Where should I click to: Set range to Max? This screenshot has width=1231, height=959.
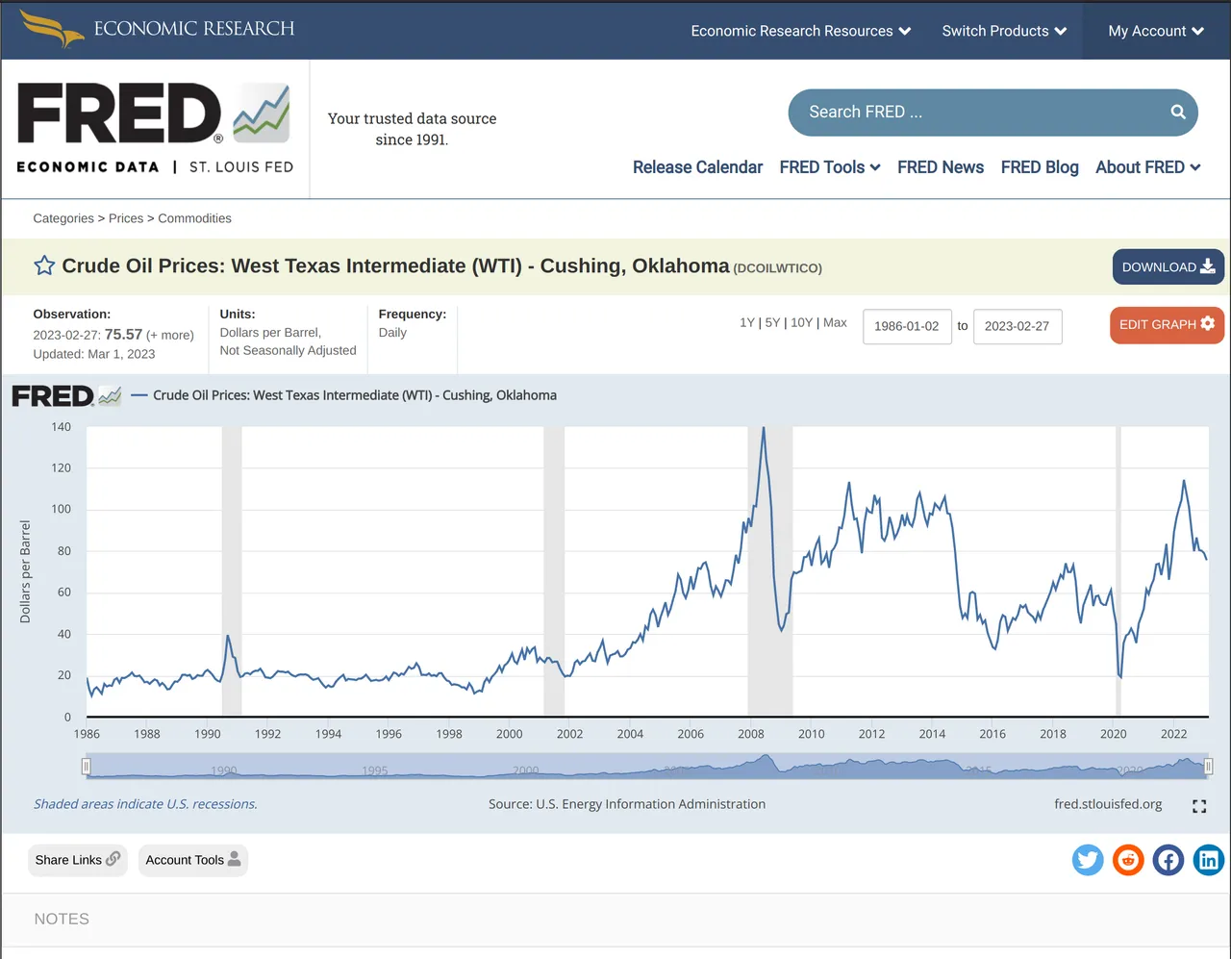click(835, 322)
